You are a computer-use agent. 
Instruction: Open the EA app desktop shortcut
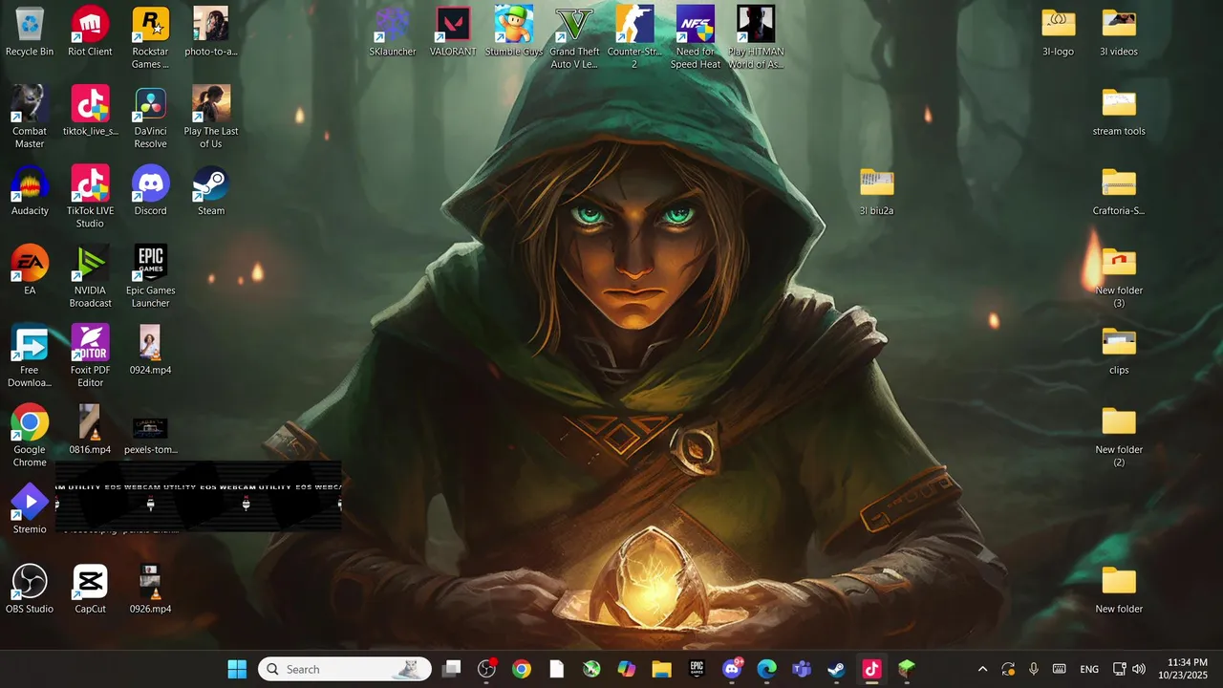point(30,269)
